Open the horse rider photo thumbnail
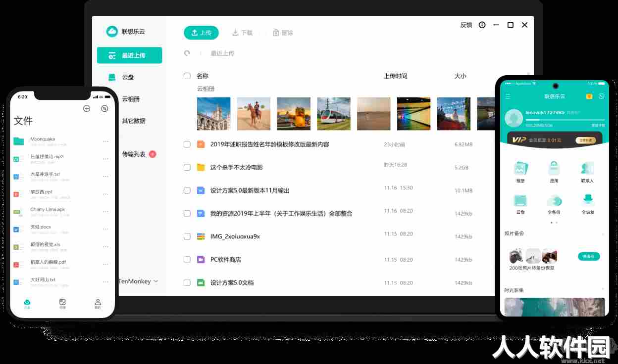Viewport: 618px width, 364px height. click(254, 114)
